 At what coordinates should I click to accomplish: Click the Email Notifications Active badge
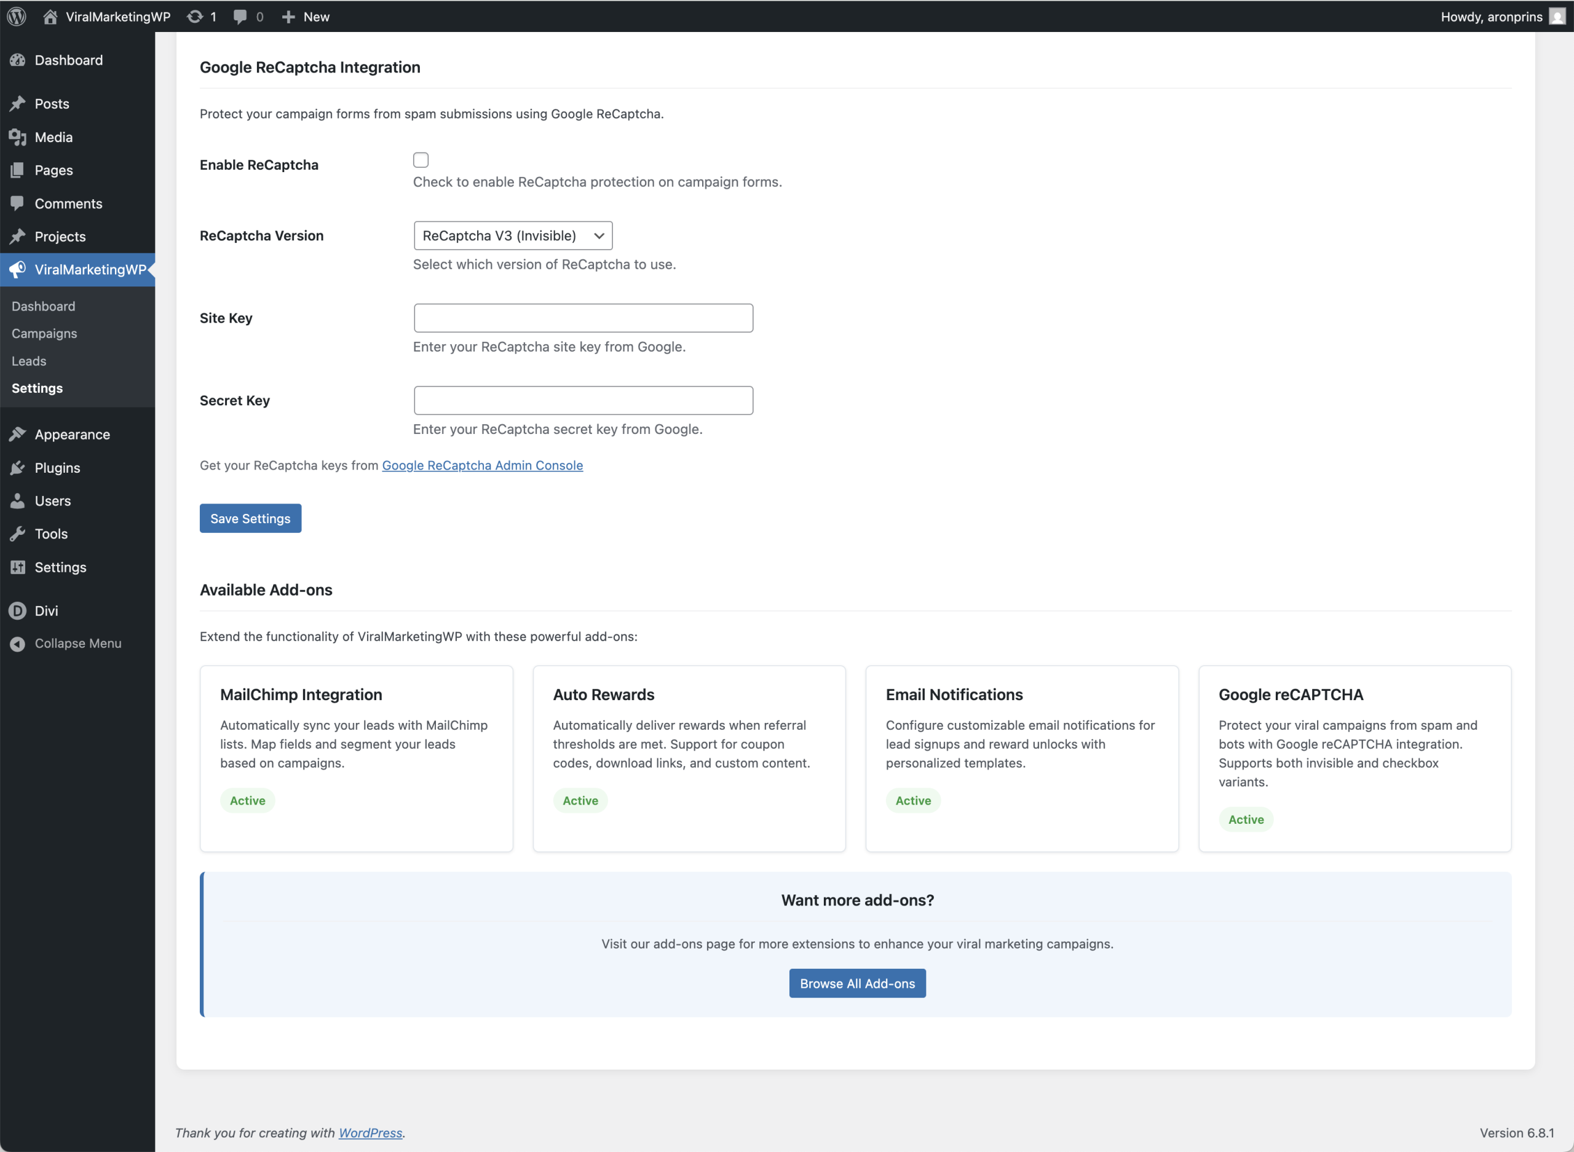913,800
